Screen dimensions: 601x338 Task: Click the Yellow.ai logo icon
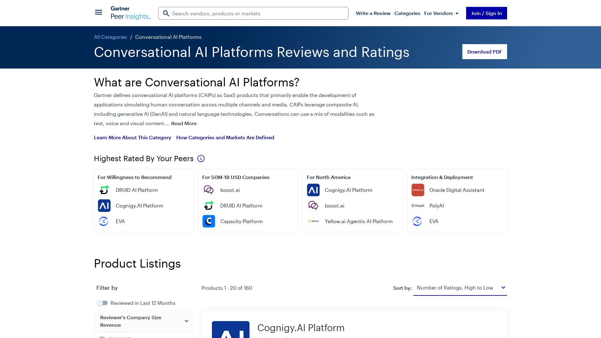pos(313,221)
